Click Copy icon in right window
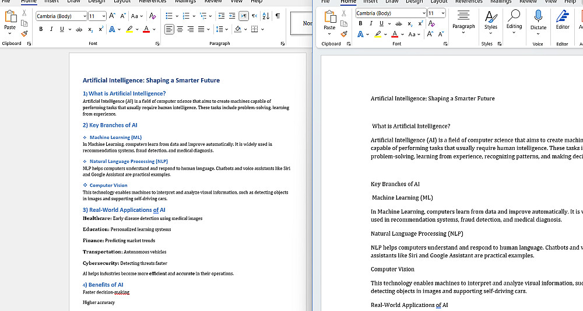Screen dimensions: 583x311 (344, 24)
